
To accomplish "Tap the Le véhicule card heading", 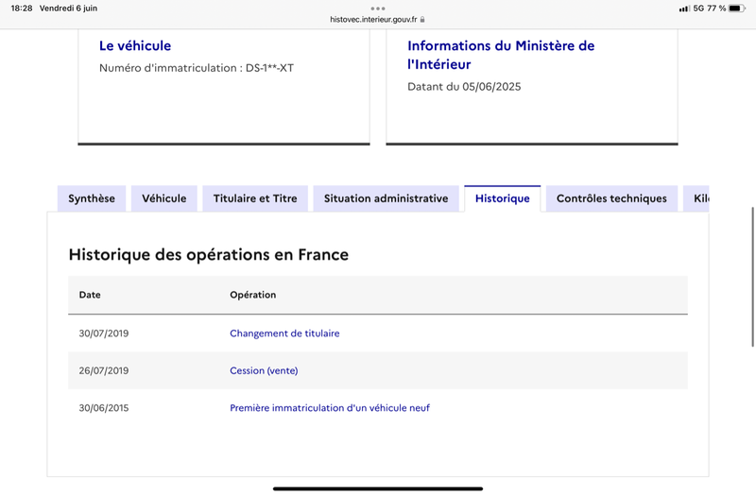I will [x=135, y=45].
